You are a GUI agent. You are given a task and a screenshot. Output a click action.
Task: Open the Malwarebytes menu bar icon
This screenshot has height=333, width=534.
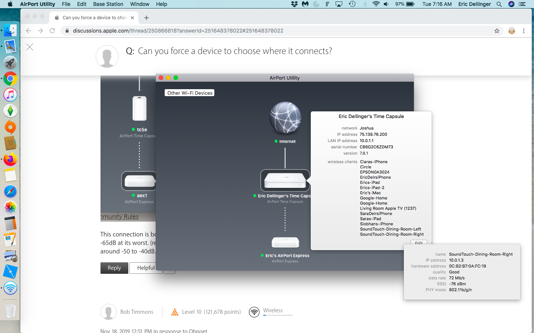tap(305, 4)
